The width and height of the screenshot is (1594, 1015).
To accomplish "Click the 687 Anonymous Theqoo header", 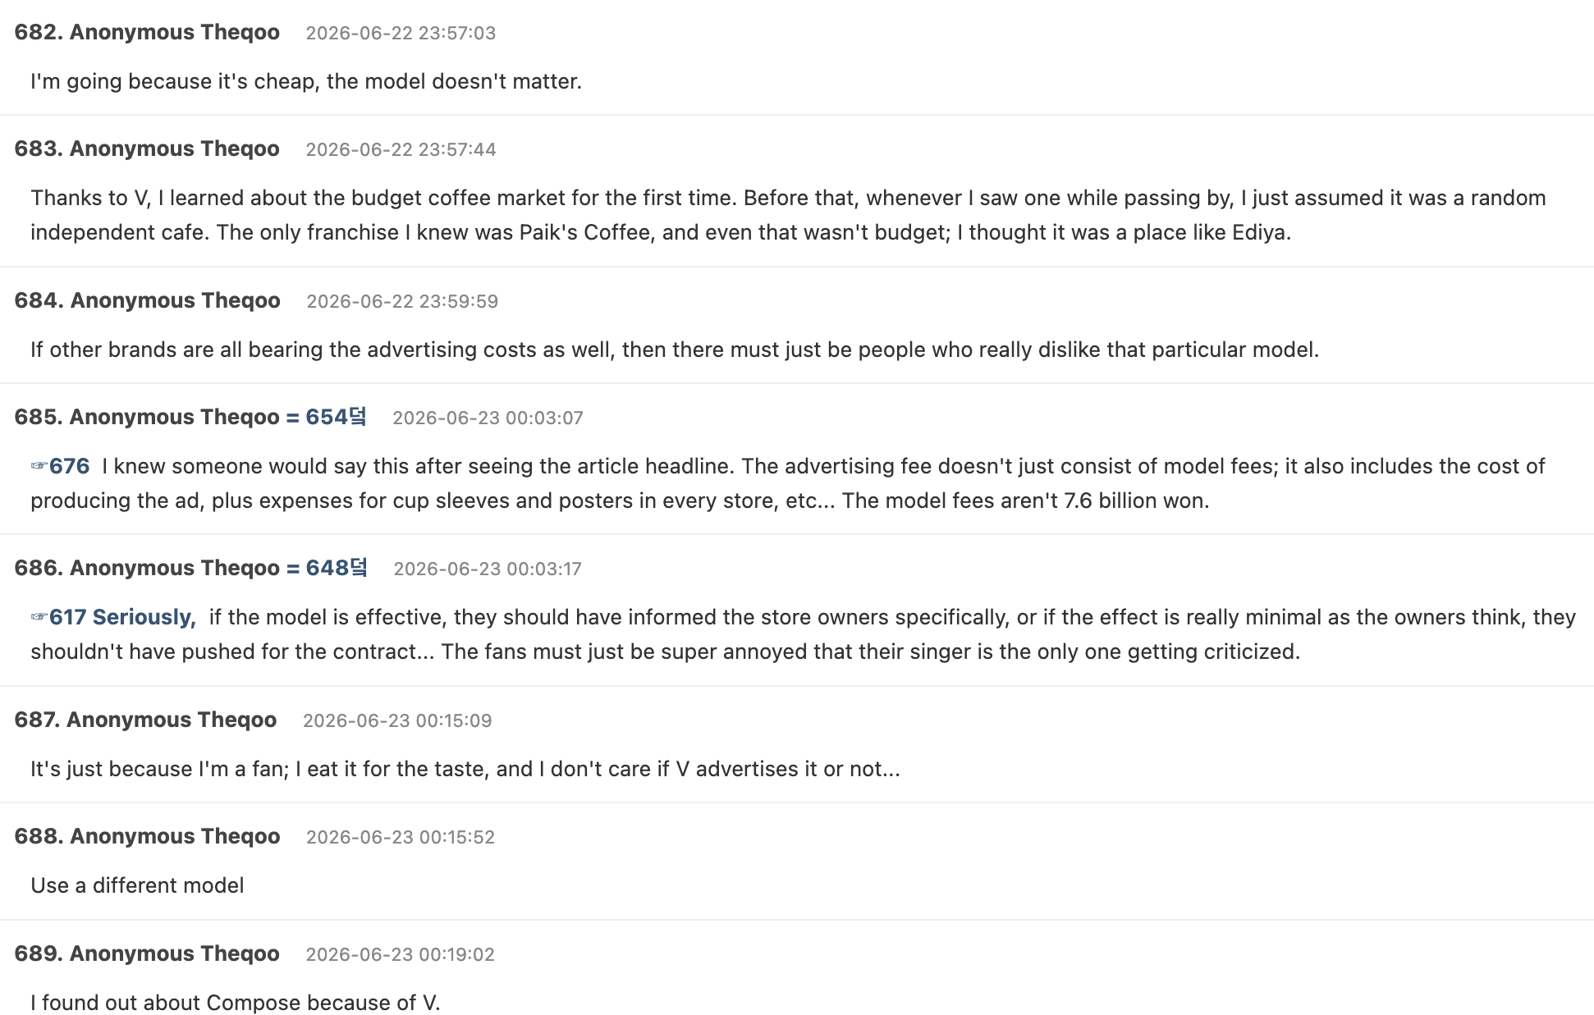I will (x=145, y=720).
